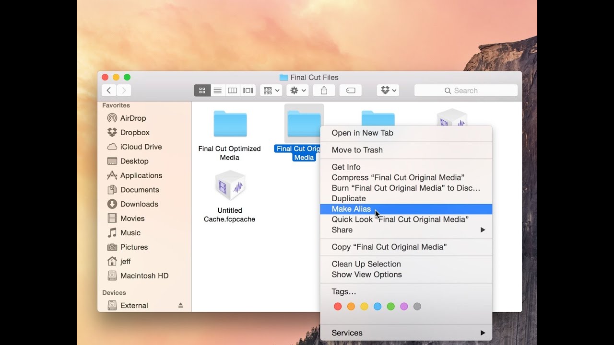Open the Action gear menu
Screen dimensions: 614x345
(297, 90)
